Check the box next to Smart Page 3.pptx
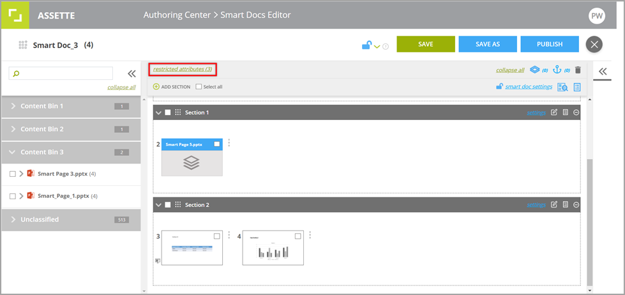 (x=12, y=174)
